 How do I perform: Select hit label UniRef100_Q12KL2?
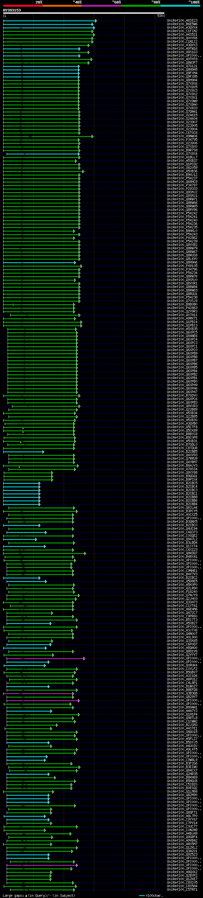182,847
